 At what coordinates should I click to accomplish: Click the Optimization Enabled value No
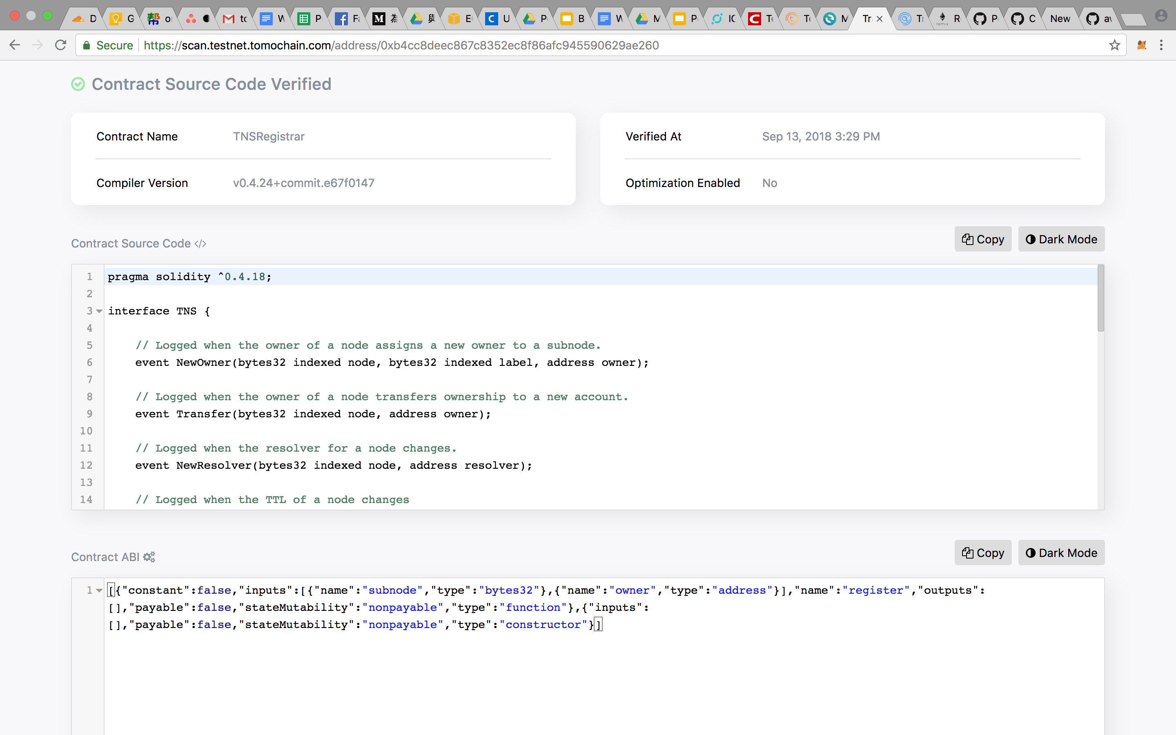click(769, 183)
